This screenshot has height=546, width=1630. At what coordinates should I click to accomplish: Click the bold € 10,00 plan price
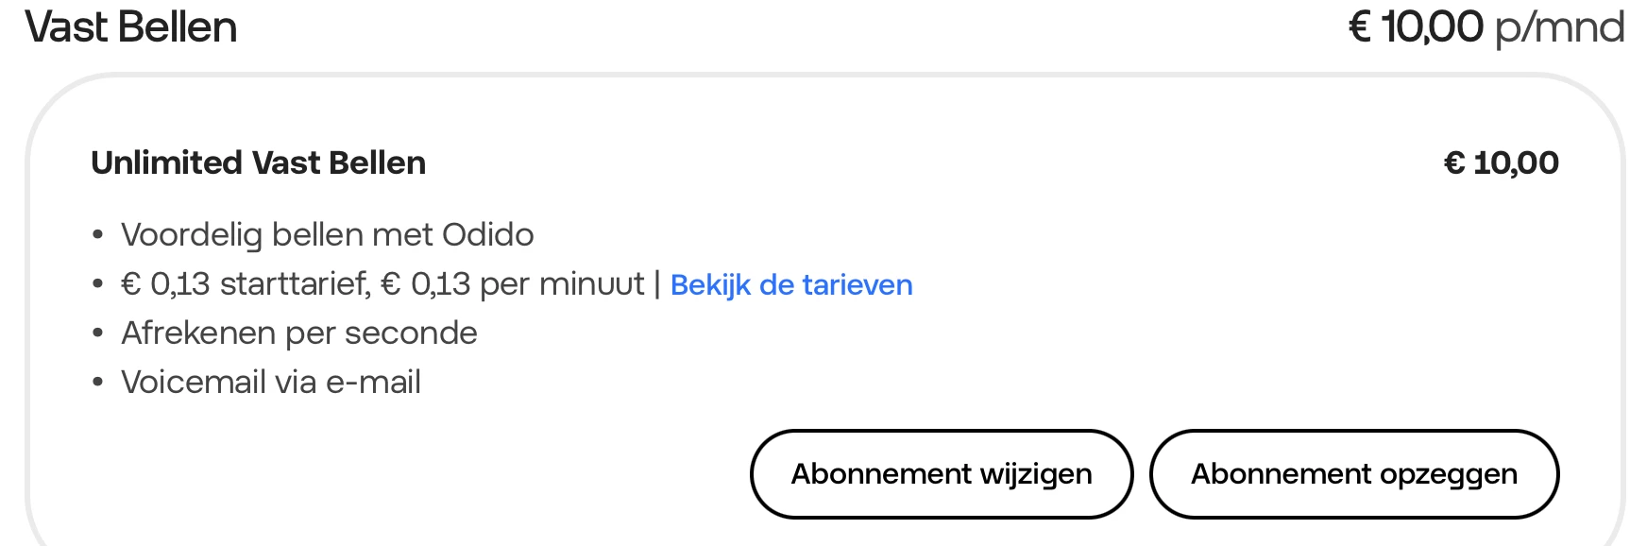1501,163
